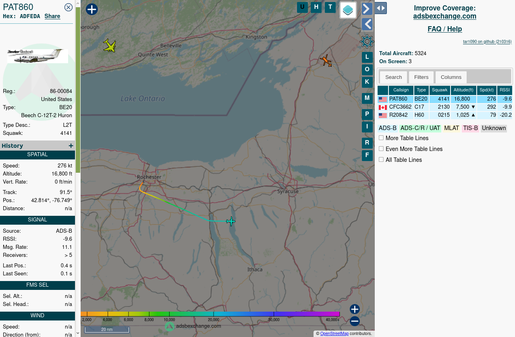Click the left chevron sidebar button
The image size is (515, 337).
point(367,24)
